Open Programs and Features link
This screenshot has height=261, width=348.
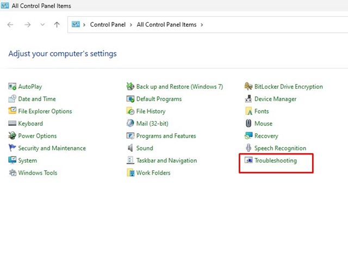[x=166, y=136]
